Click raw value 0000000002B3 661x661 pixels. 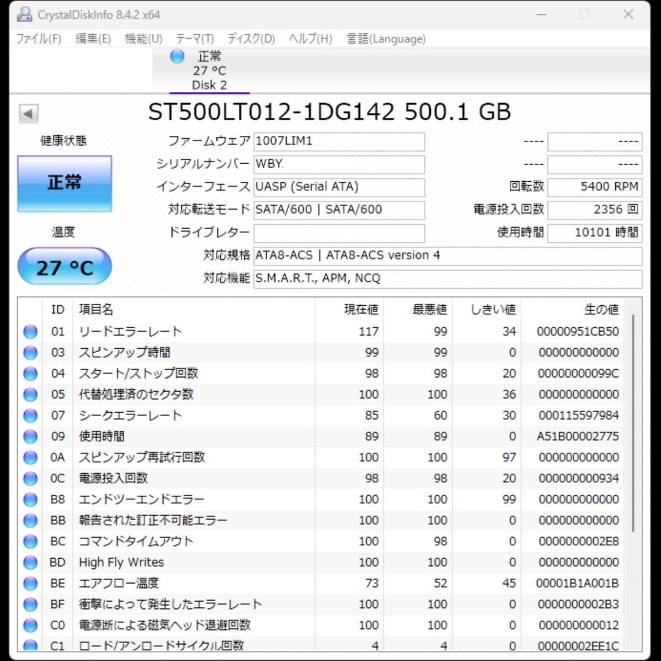click(578, 604)
